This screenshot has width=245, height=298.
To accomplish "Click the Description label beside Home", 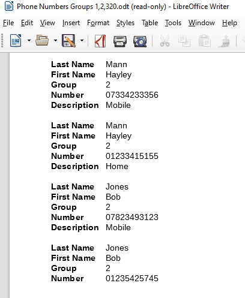I will coord(75,166).
